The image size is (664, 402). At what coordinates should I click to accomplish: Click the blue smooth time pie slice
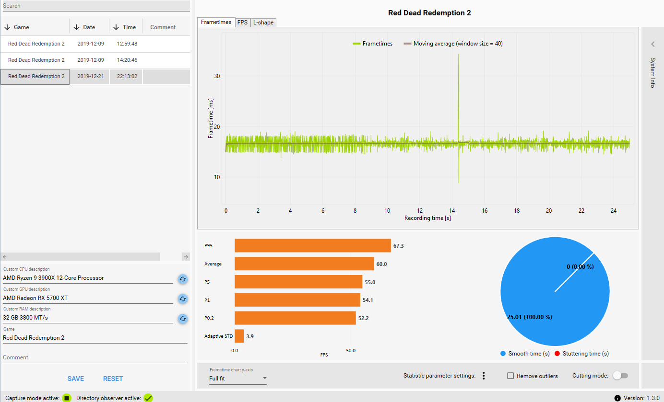(555, 292)
